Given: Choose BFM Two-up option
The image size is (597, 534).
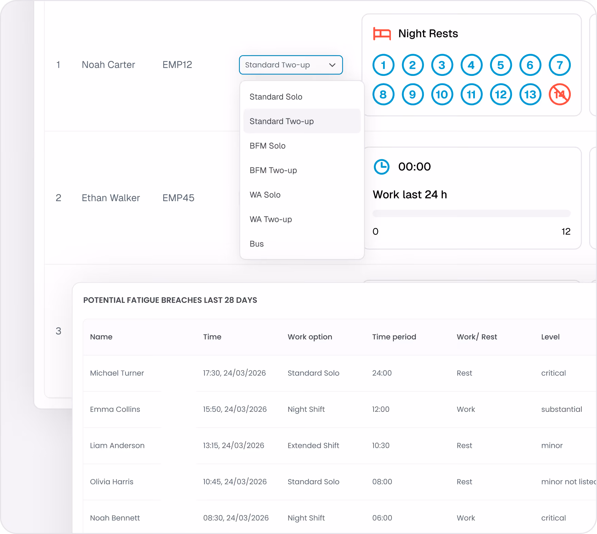Looking at the screenshot, I should (302, 170).
